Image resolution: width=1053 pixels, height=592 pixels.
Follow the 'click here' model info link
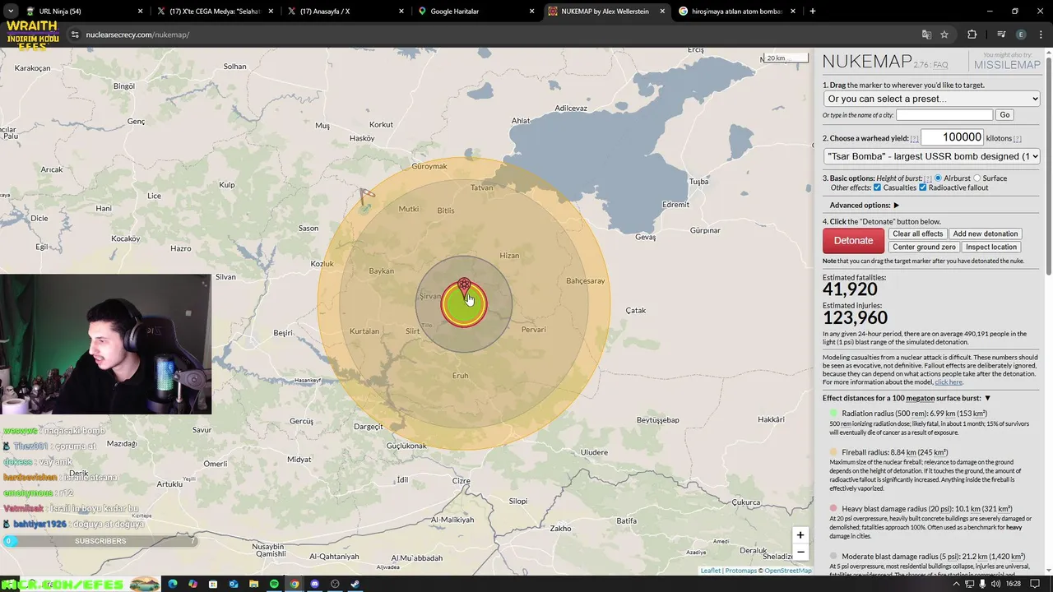point(949,382)
